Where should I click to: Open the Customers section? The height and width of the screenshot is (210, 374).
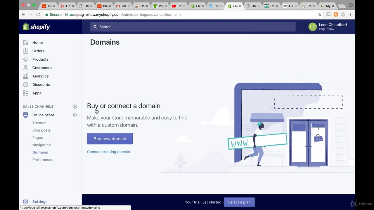point(42,68)
